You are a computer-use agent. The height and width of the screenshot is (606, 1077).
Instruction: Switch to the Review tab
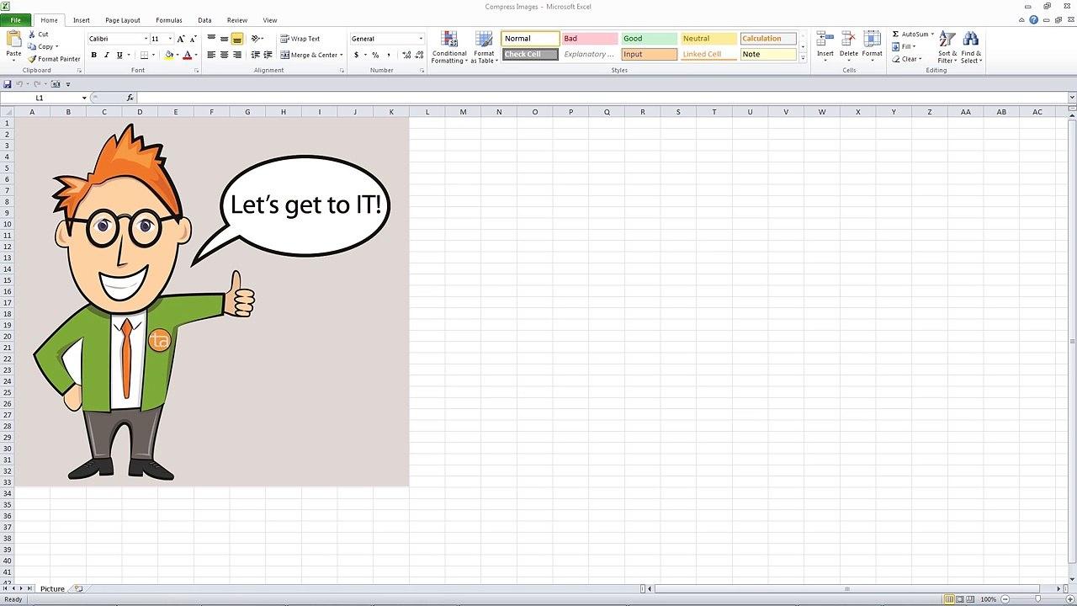pyautogui.click(x=237, y=20)
